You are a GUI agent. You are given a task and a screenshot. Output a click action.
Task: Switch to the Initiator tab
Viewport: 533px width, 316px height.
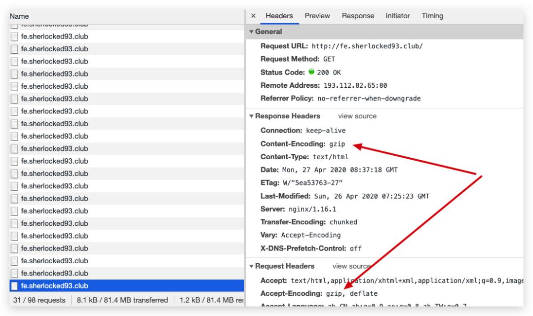coord(397,16)
